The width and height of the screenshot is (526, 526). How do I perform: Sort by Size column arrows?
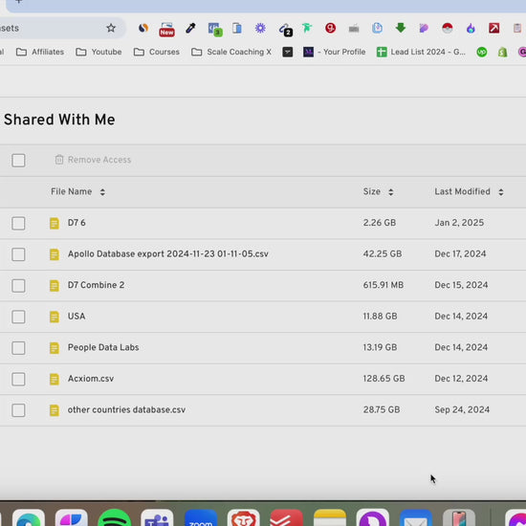click(391, 192)
